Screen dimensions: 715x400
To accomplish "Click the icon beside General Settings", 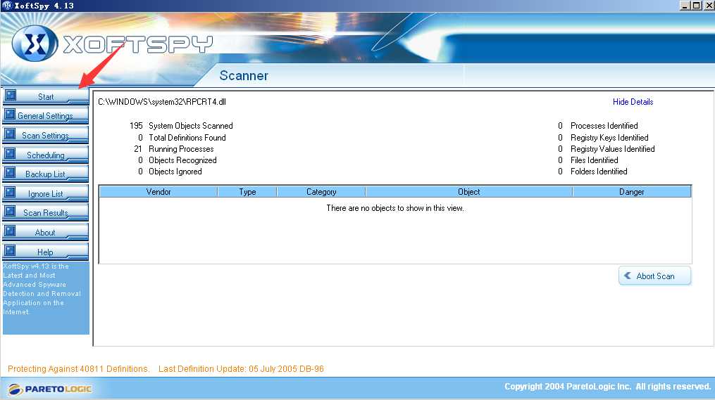I will point(10,114).
